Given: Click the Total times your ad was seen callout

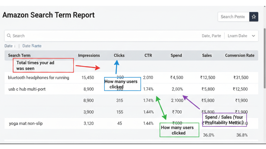Looking at the screenshot, I should coord(43,65).
